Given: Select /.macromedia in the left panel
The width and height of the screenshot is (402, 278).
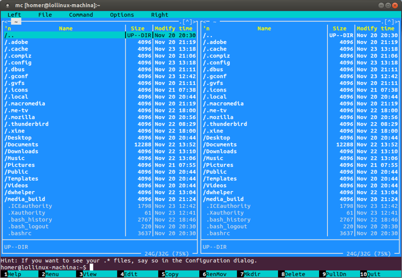Looking at the screenshot, I should pos(100,104).
